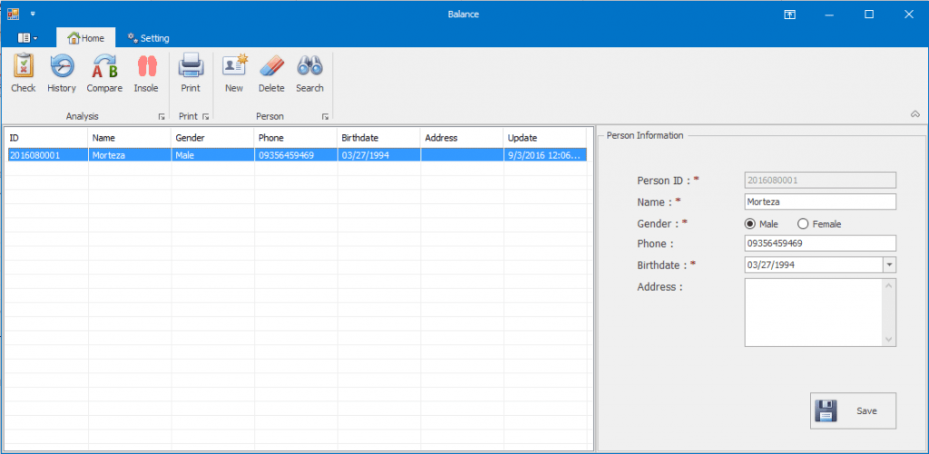Click into the Phone input field
The height and width of the screenshot is (454, 929).
tap(819, 244)
